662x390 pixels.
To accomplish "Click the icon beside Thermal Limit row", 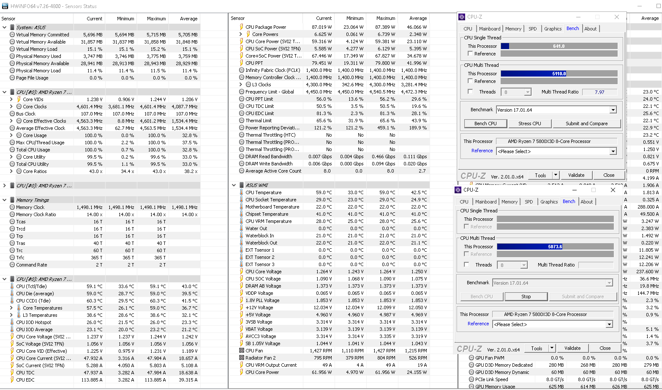I will point(242,121).
